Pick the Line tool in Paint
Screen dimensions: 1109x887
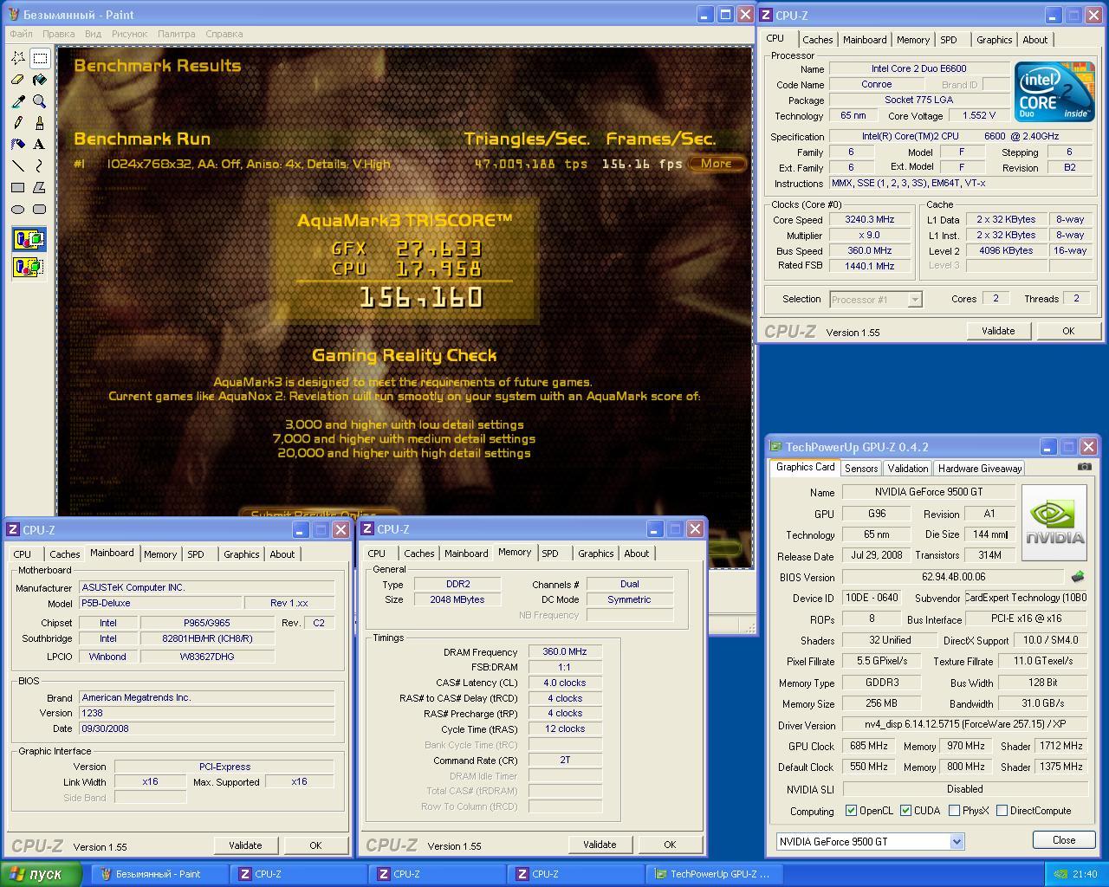17,165
